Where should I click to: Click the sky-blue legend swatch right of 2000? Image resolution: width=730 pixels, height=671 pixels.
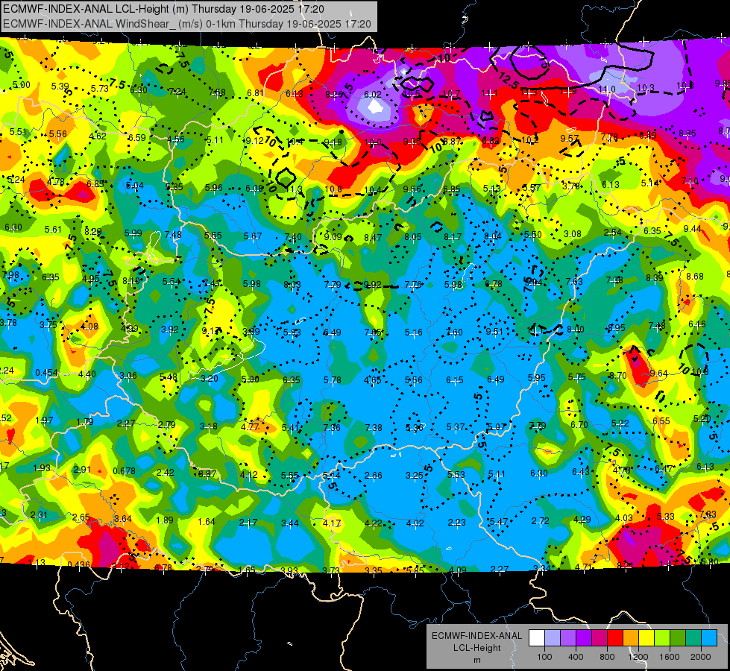tap(710, 638)
